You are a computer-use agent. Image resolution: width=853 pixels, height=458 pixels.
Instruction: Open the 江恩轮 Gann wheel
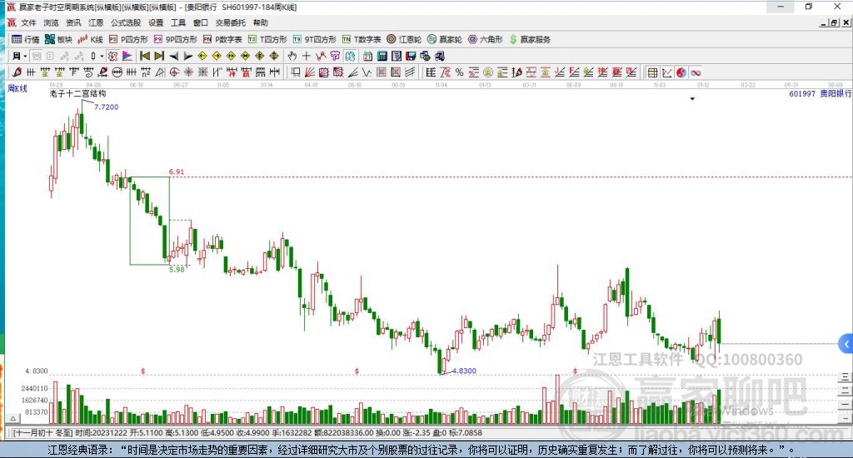pos(404,39)
